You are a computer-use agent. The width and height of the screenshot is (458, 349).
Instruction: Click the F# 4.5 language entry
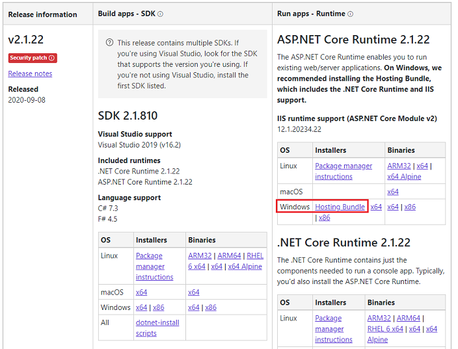pyautogui.click(x=107, y=219)
